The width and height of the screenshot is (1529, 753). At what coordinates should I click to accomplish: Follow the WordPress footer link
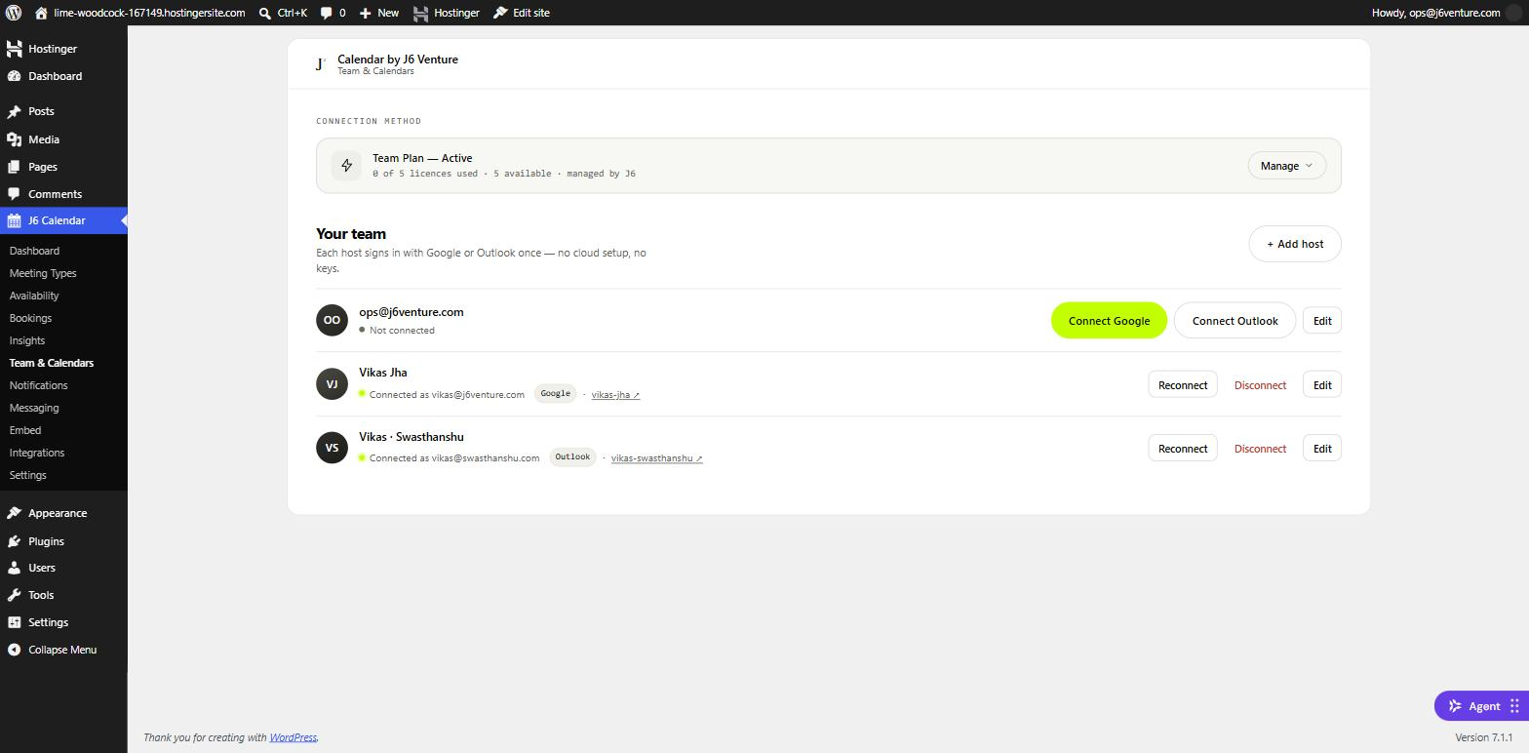point(293,737)
